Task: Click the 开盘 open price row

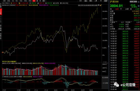Action: [x=125, y=16]
